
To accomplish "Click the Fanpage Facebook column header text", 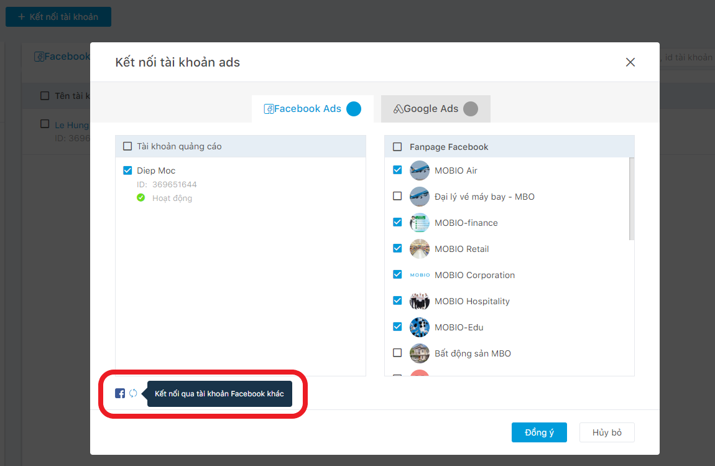I will [x=449, y=147].
